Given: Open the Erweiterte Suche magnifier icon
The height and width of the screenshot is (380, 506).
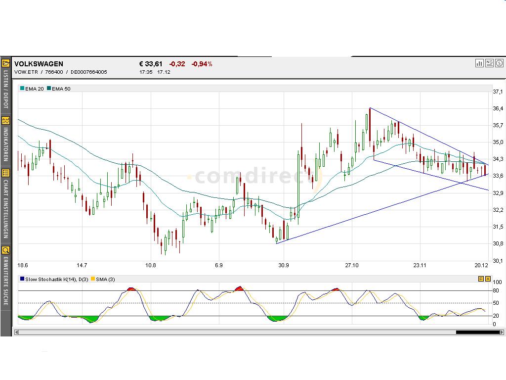Looking at the screenshot, I should pyautogui.click(x=6, y=250).
